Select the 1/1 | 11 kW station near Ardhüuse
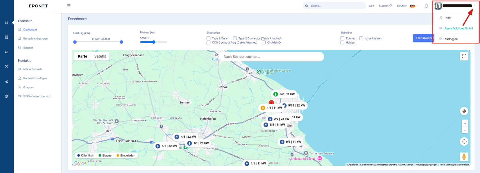480x173 pixels. (x=255, y=163)
